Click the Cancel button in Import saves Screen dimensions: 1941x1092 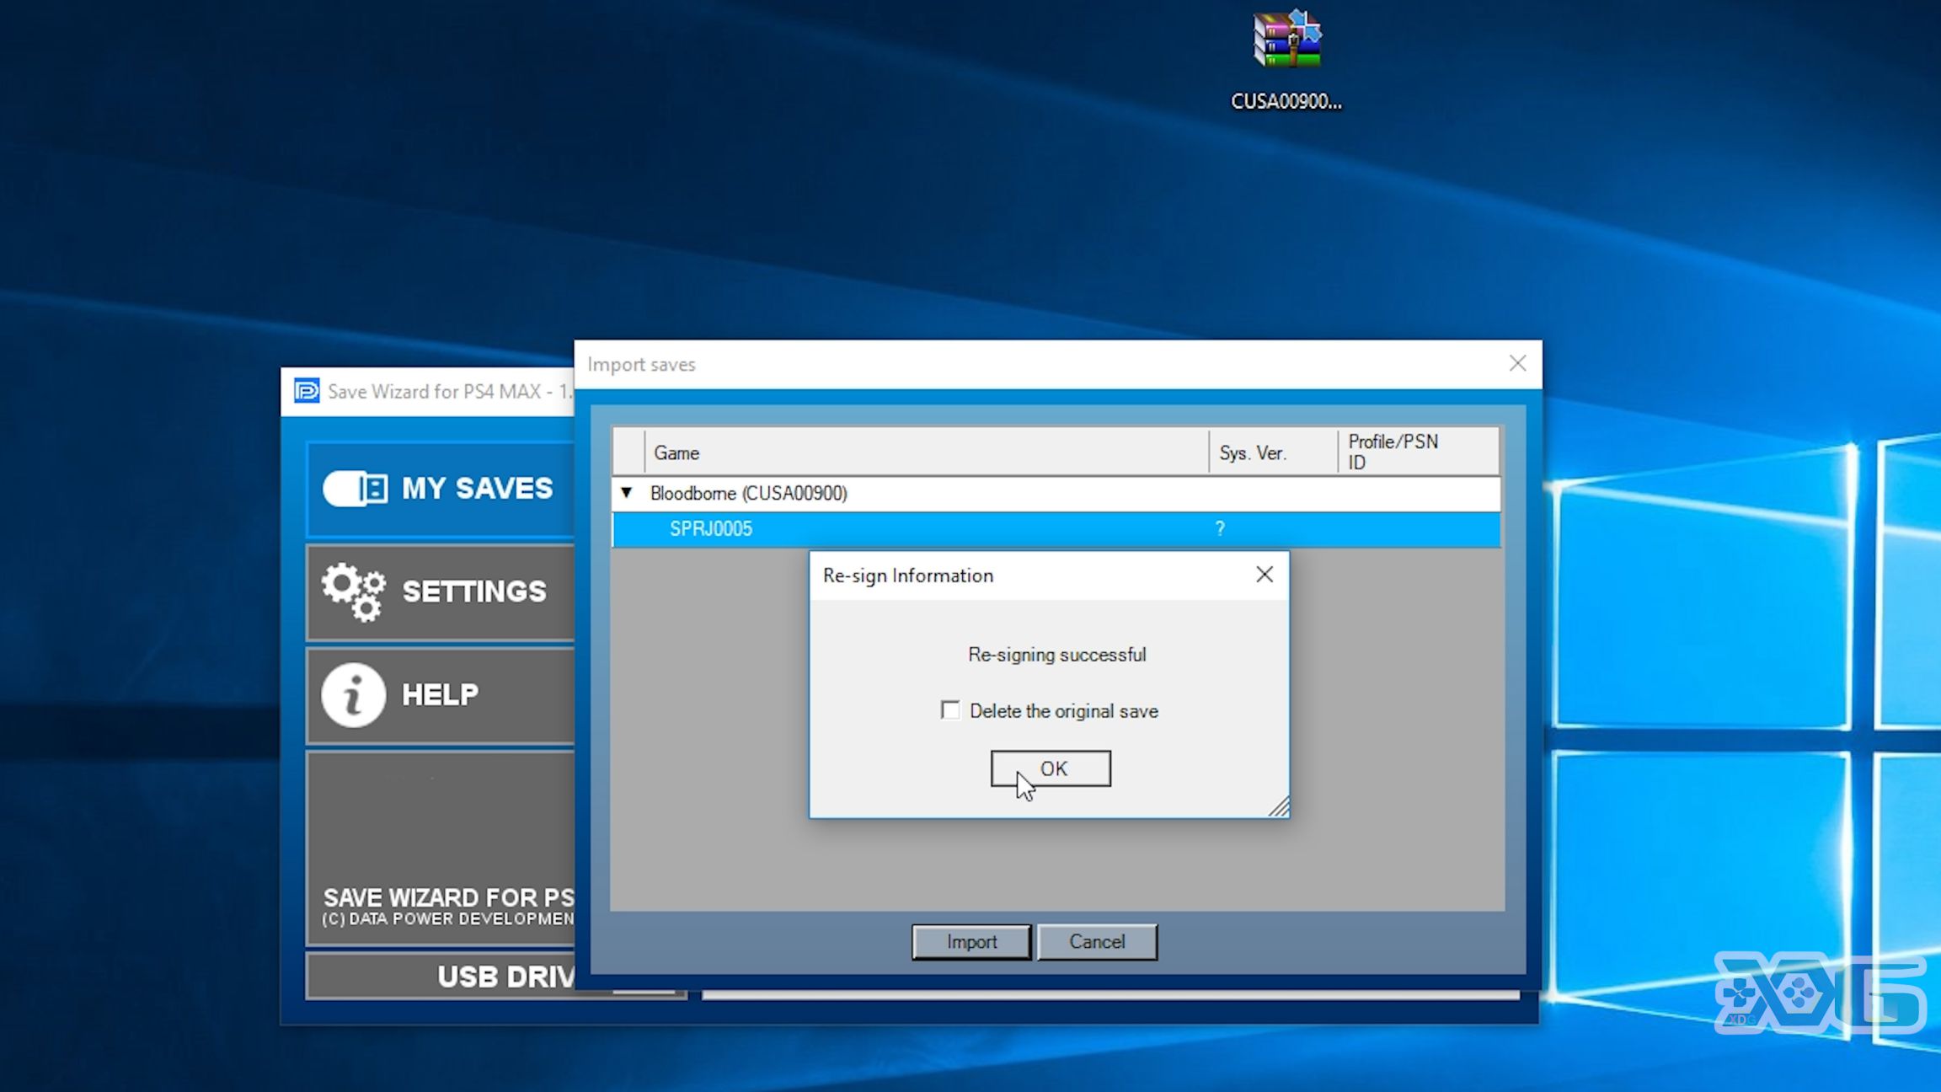[1097, 941]
